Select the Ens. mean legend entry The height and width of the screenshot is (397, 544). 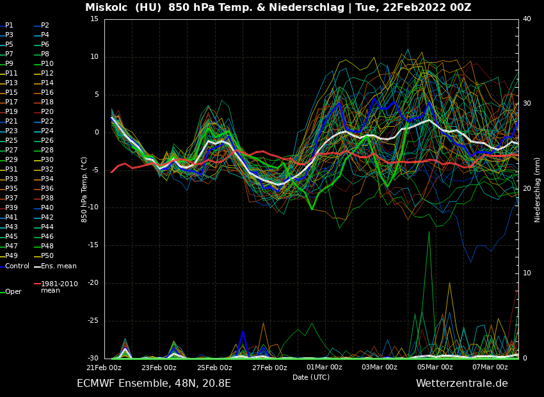[x=58, y=266]
